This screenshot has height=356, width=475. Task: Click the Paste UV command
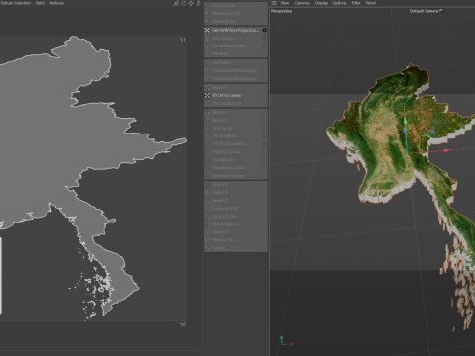click(236, 193)
